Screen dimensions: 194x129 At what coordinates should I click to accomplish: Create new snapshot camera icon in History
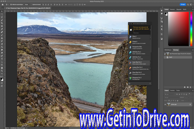coord(188,87)
